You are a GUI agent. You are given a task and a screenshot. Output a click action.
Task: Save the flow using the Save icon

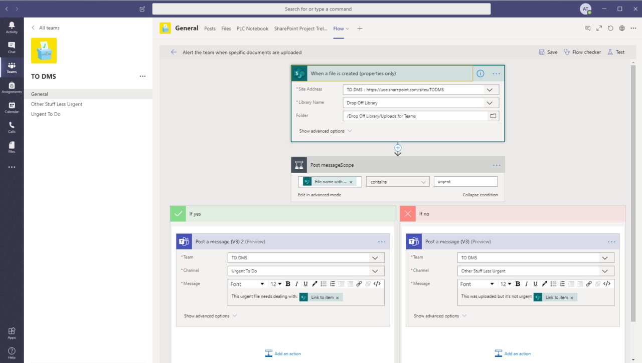[548, 52]
